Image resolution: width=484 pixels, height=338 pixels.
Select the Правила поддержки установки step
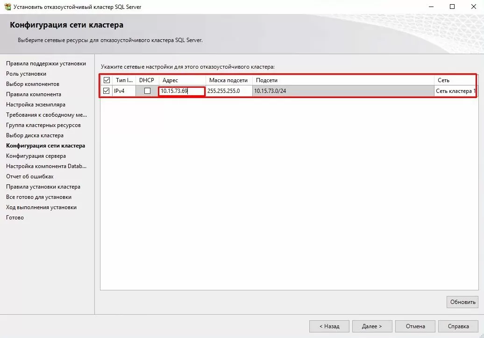coord(46,63)
